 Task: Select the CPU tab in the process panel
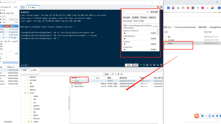click(7, 26)
